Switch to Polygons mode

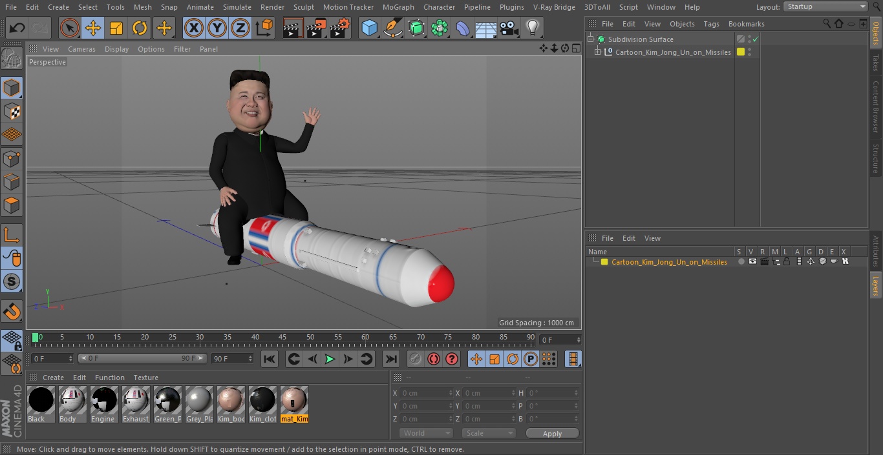(12, 205)
